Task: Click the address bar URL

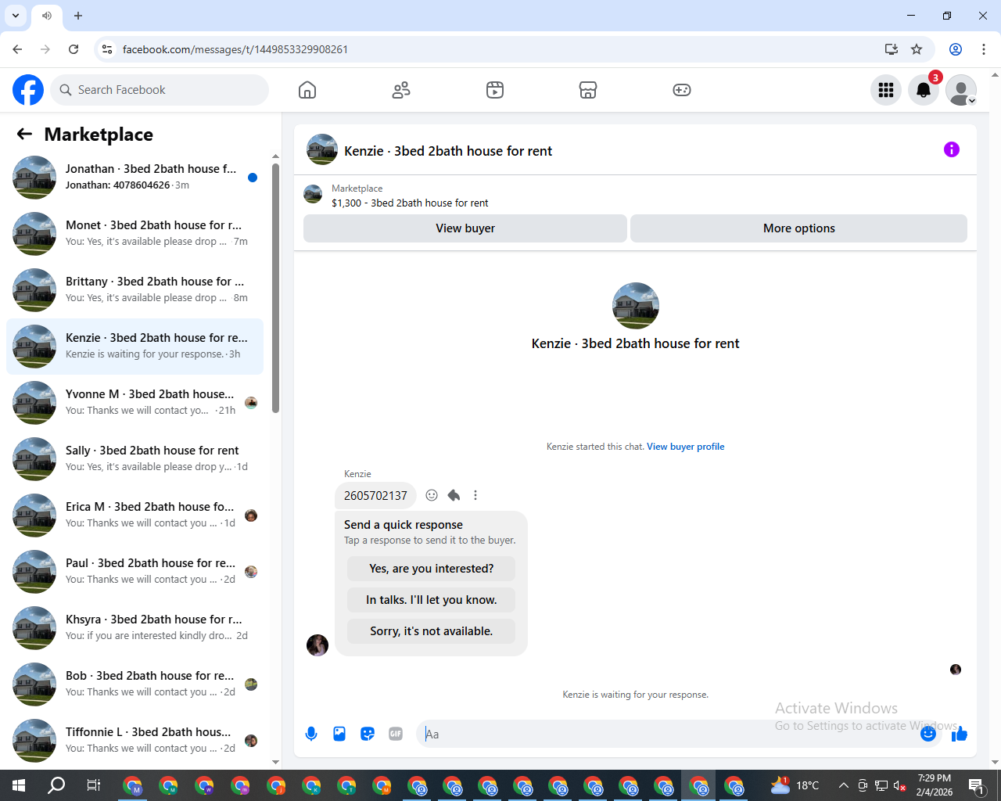Action: click(x=235, y=49)
